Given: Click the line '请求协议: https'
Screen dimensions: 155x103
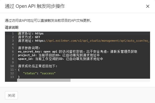Looking at the screenshot, I should 31,33.
